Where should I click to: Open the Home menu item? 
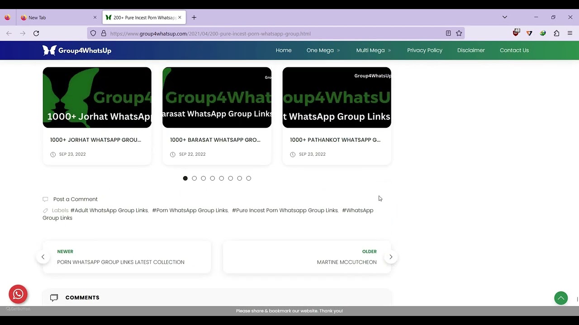[x=284, y=50]
